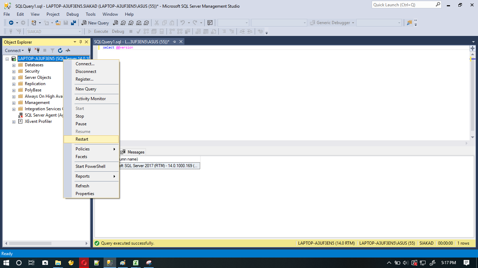
Task: Choose Restart from the context menu
Action: coord(83,139)
